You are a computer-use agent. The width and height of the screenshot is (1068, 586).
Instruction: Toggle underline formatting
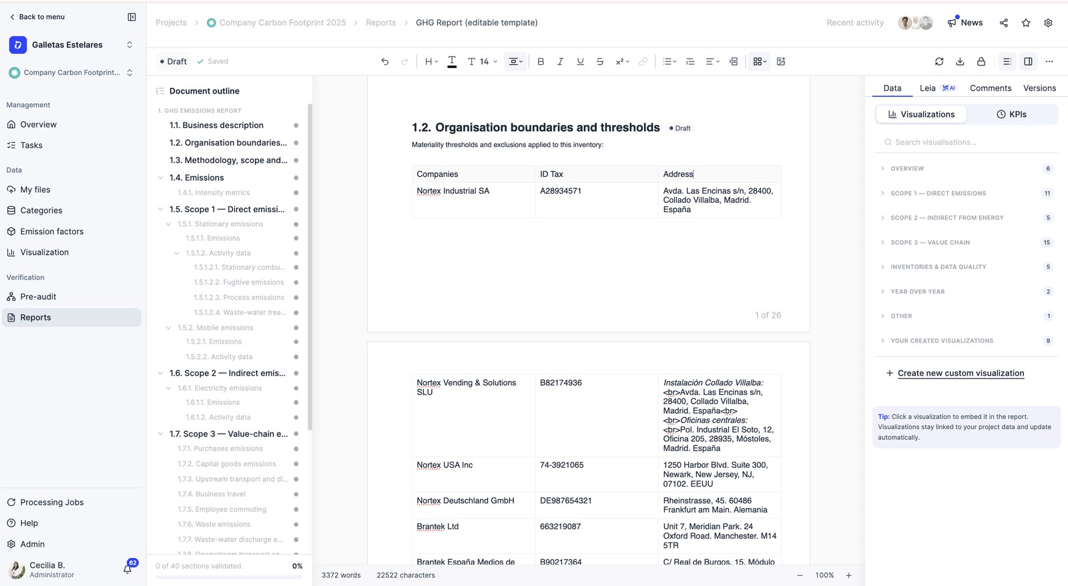580,61
